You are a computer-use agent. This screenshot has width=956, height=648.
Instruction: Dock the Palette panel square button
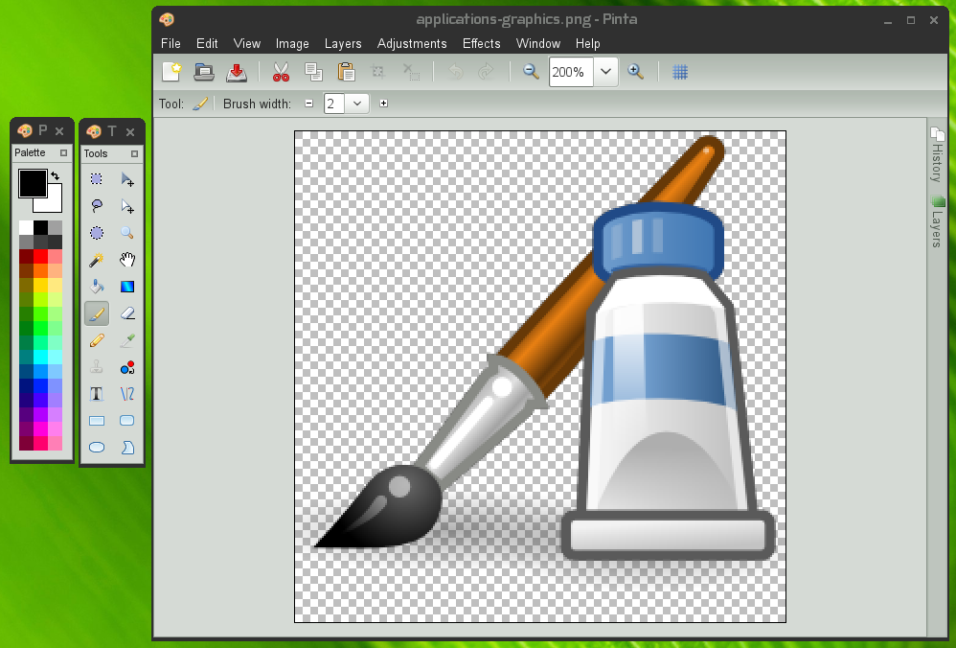tap(63, 152)
